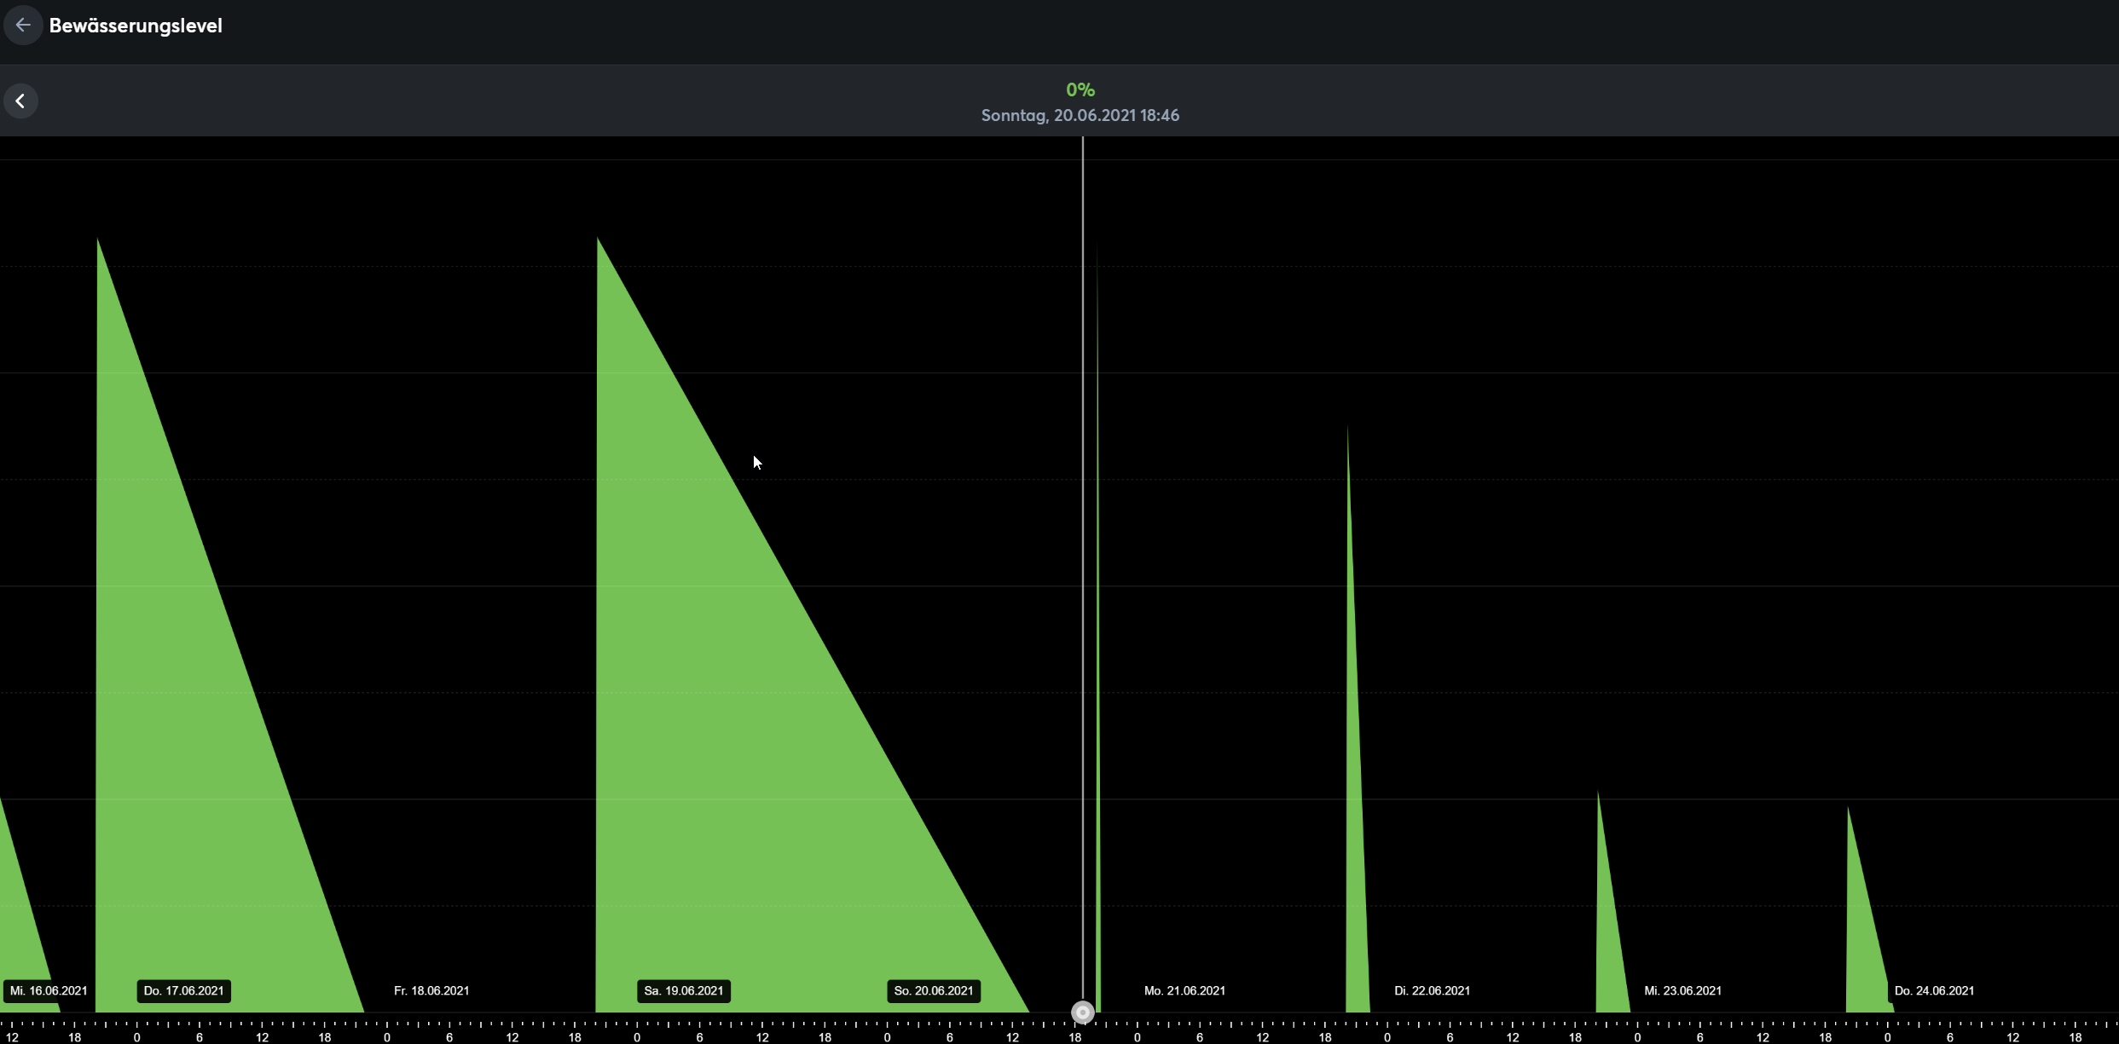Click the back arrow next to Bewässerungslevel

pyautogui.click(x=23, y=26)
